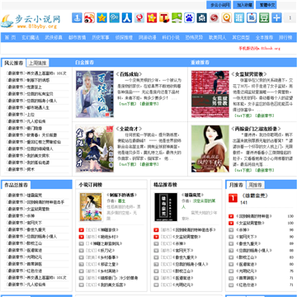Click 最新章节-凡人修仙传 in 风云推荐 list
Screen dimensions: 297x297
coord(26,121)
